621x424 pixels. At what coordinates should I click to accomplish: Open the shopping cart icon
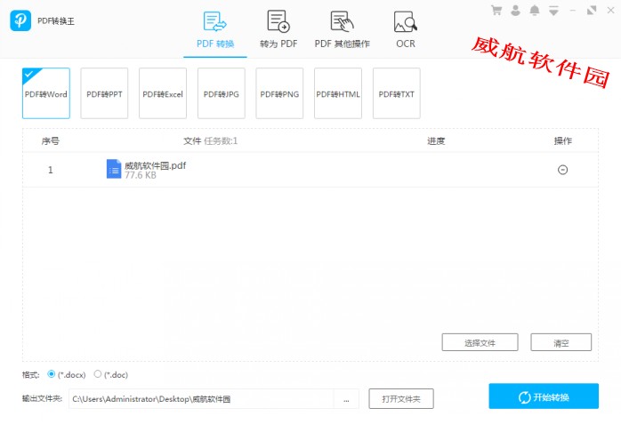[x=496, y=11]
